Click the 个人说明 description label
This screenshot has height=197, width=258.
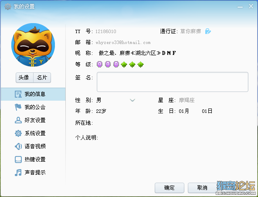[x=87, y=137]
